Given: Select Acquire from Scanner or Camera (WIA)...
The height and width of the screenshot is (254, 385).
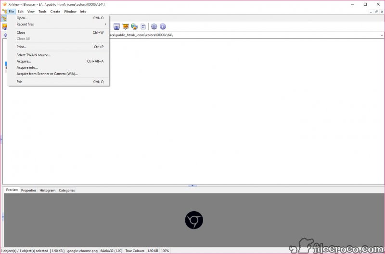Looking at the screenshot, I should point(58,74).
